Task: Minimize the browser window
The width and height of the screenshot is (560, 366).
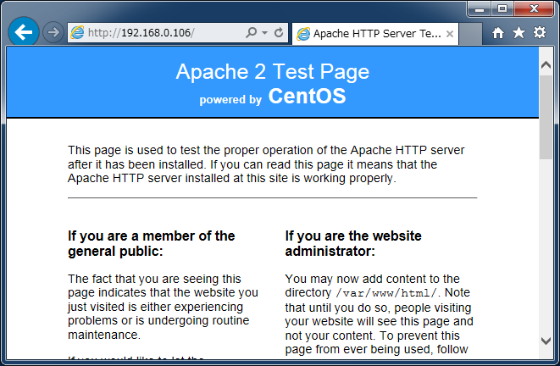Action: point(480,9)
